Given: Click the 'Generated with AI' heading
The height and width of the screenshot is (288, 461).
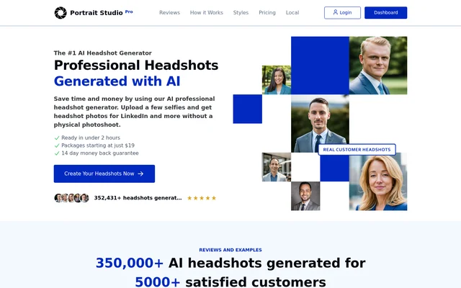Looking at the screenshot, I should point(117,81).
